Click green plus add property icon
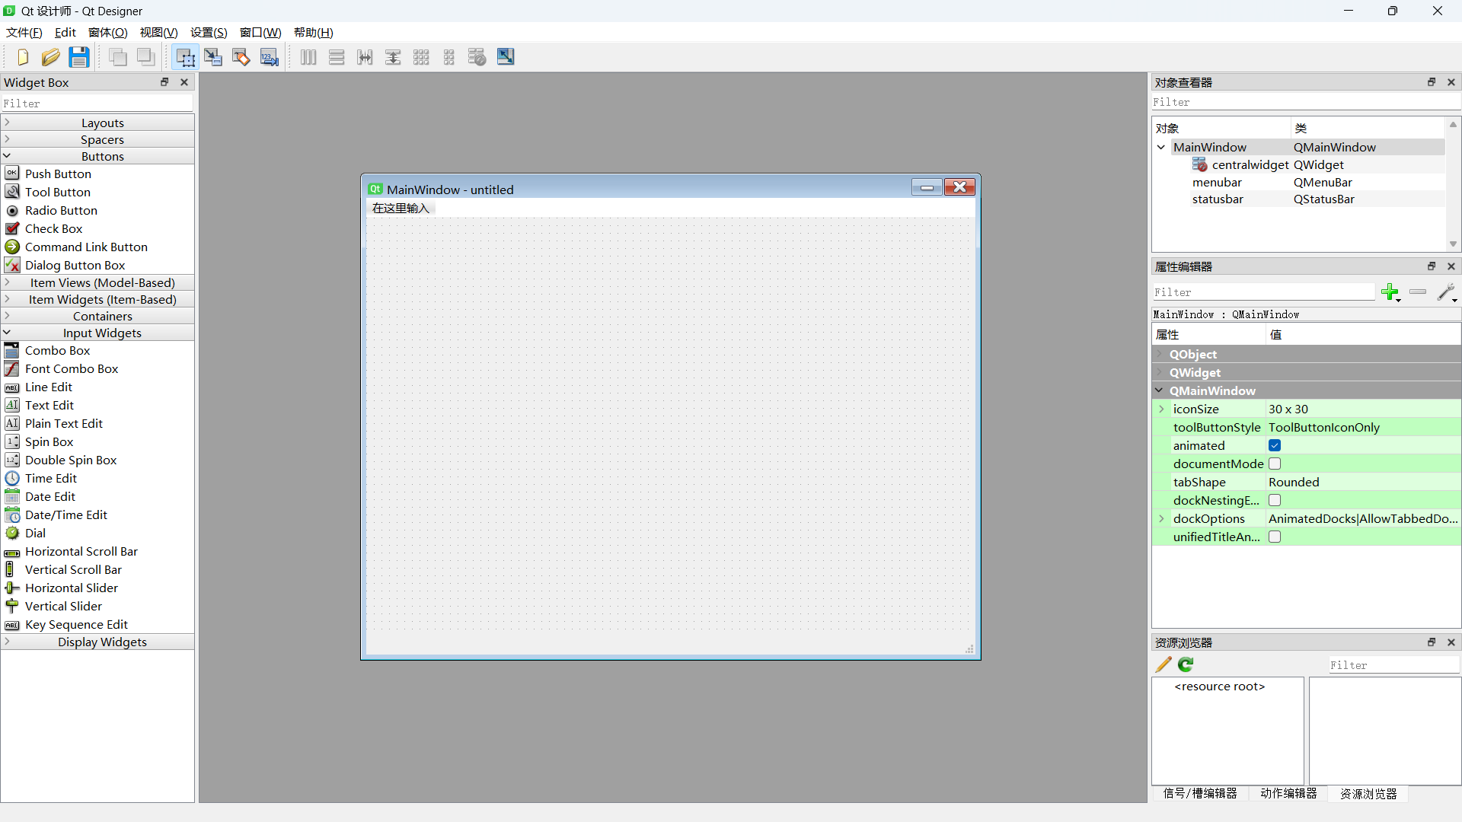The height and width of the screenshot is (822, 1462). pyautogui.click(x=1390, y=292)
